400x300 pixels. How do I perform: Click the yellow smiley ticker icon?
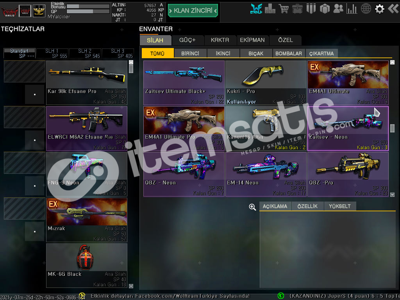82,296
